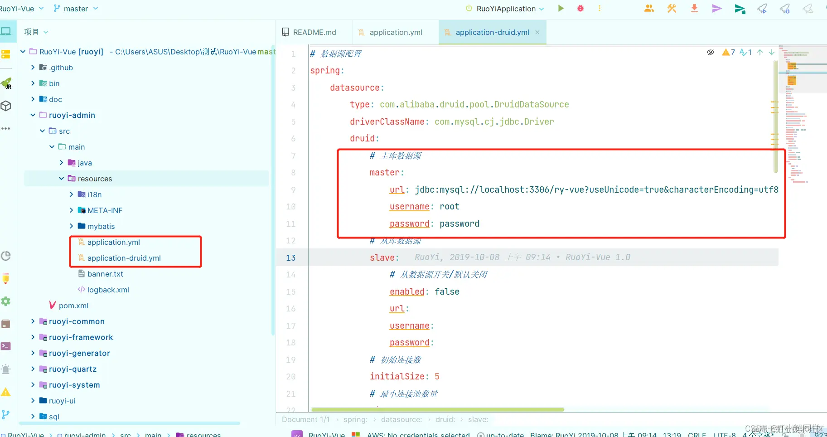Collapse the ruoyi-admin module
Image resolution: width=827 pixels, height=437 pixels.
point(33,115)
